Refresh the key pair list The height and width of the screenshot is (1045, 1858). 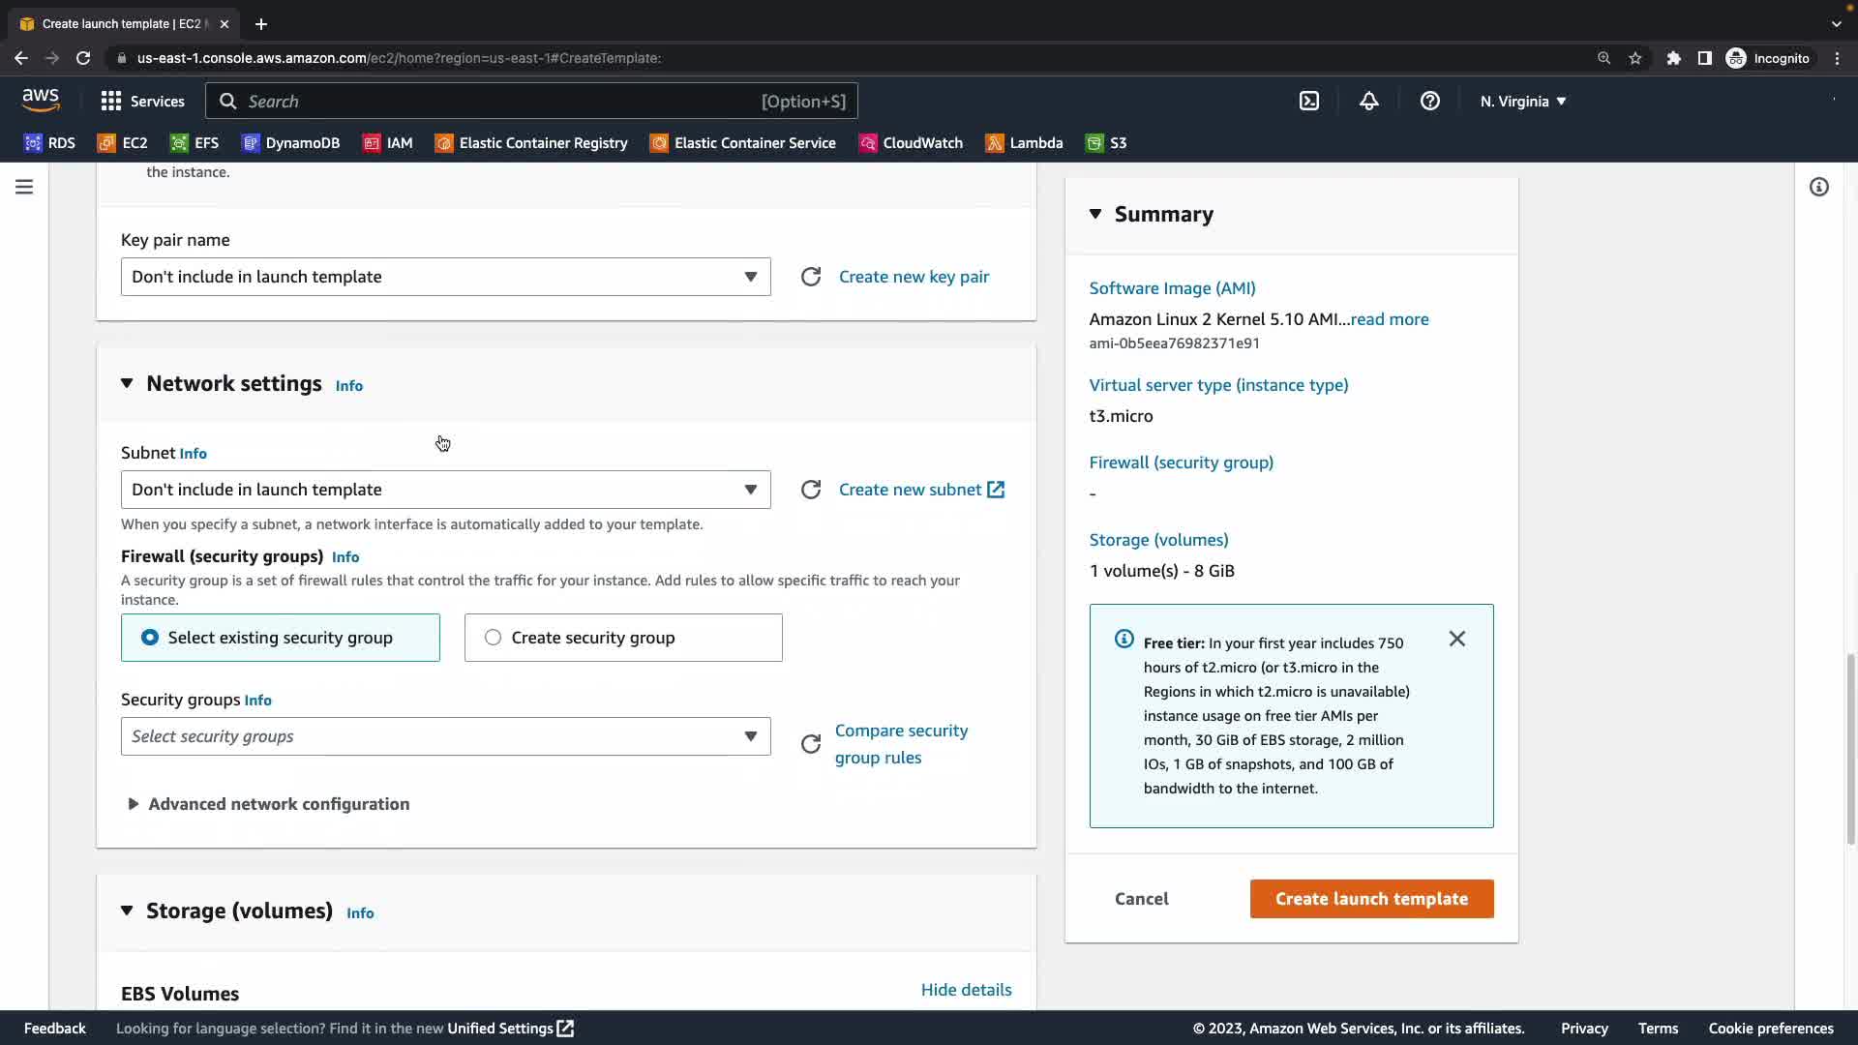point(811,277)
